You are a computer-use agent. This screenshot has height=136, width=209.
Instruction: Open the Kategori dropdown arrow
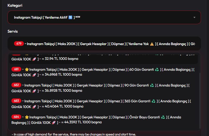(194, 17)
